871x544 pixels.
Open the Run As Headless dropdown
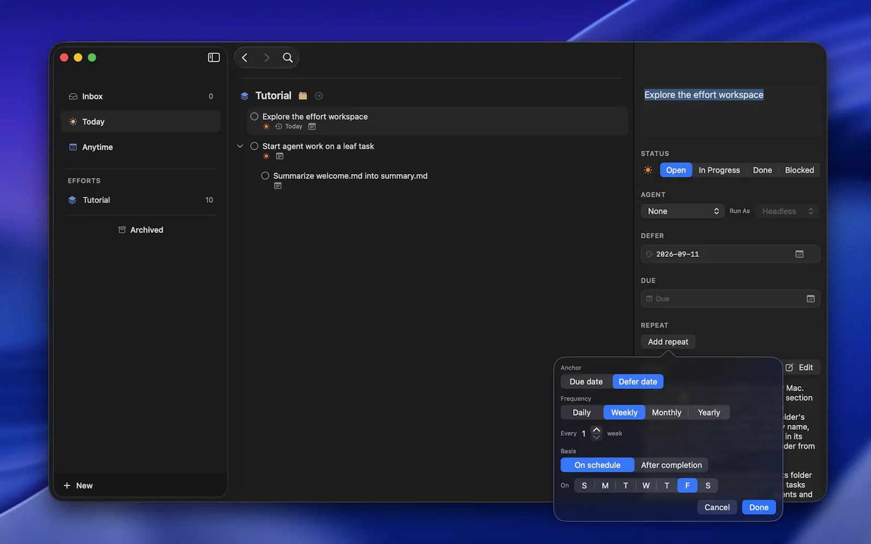click(787, 211)
